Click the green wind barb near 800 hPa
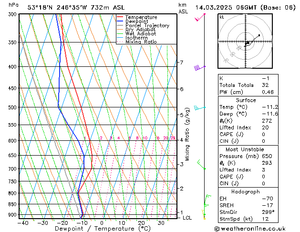Screen dimensions: 300x232 (x=207, y=197)
